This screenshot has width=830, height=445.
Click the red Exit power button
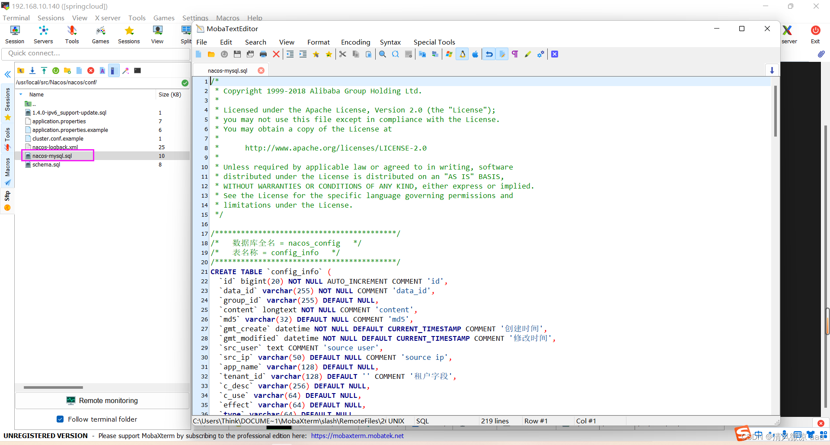[x=815, y=35]
